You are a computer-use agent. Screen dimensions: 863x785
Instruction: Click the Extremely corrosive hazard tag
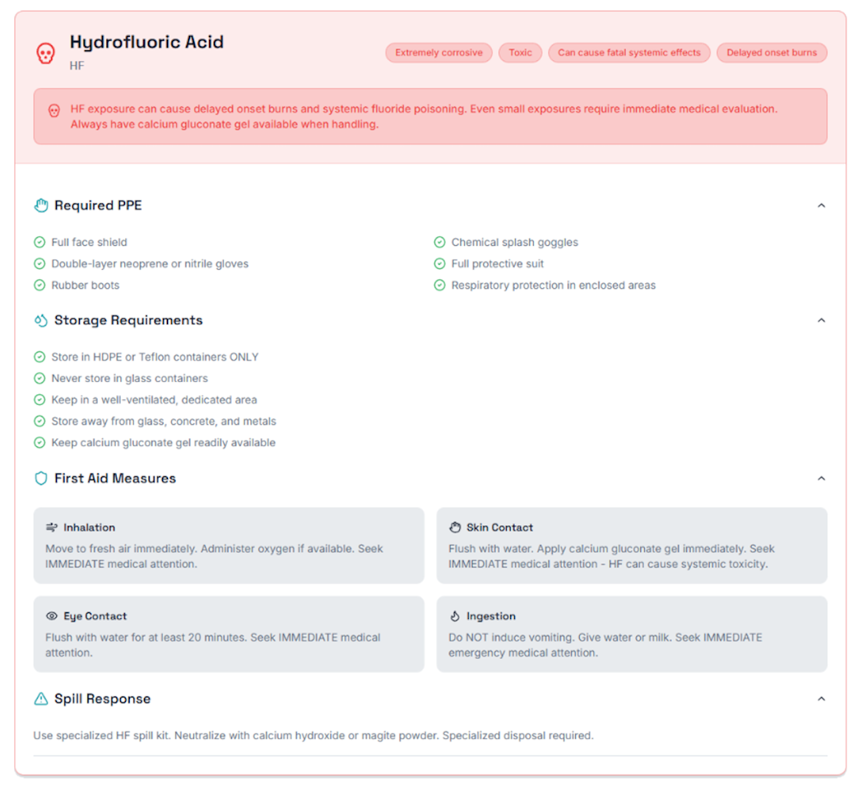click(439, 53)
